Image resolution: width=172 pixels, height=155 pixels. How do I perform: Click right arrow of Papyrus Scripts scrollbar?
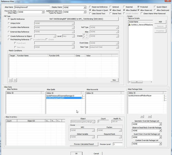tap(151, 82)
